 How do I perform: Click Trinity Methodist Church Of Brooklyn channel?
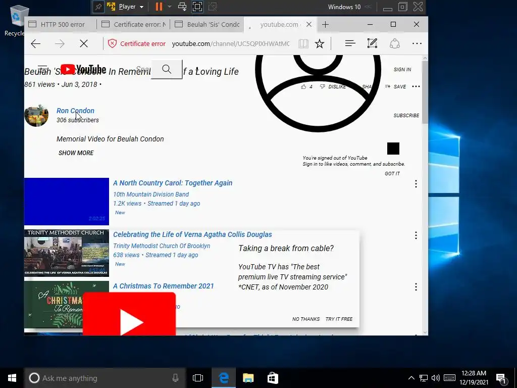coord(162,246)
